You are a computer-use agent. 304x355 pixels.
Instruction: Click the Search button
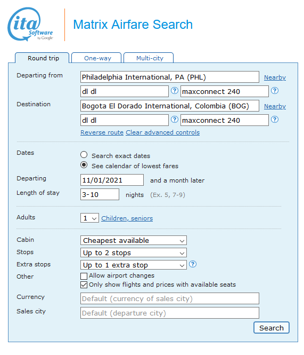[272, 328]
